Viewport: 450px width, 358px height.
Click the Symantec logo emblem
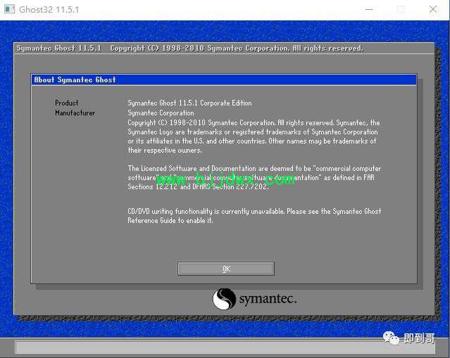224,299
